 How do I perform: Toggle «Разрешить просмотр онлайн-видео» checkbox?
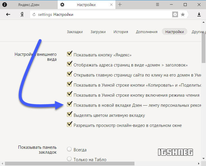pyautogui.click(x=69, y=125)
